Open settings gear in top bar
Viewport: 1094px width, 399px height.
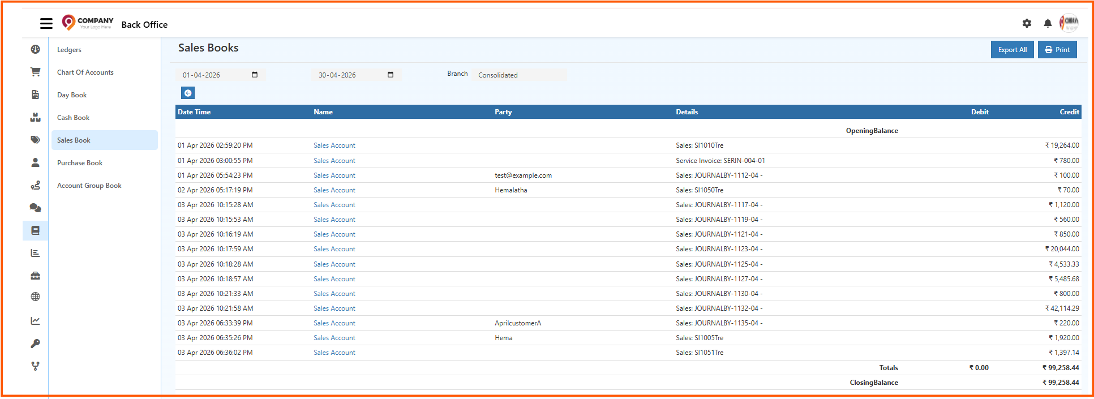[x=1027, y=23]
